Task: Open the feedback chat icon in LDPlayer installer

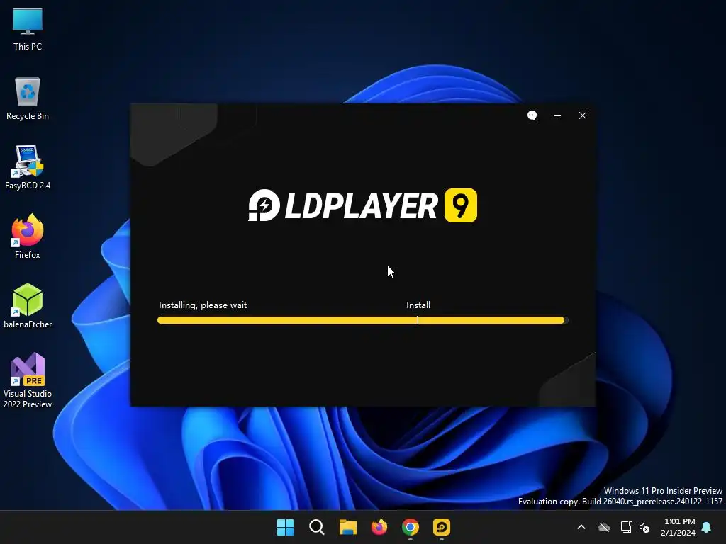Action: 532,115
